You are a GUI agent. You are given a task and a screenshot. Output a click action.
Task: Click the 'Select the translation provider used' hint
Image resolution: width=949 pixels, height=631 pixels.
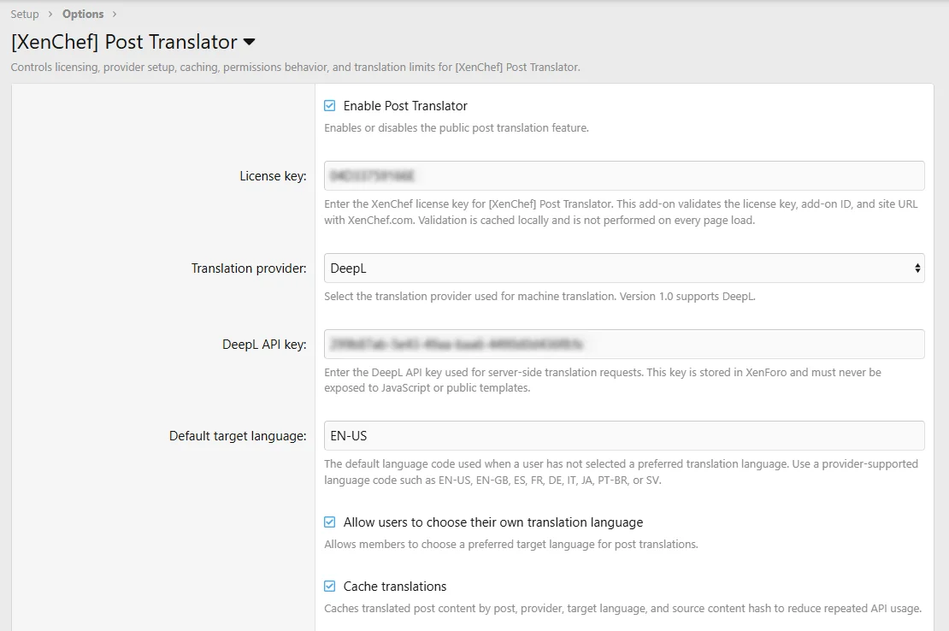tap(539, 297)
